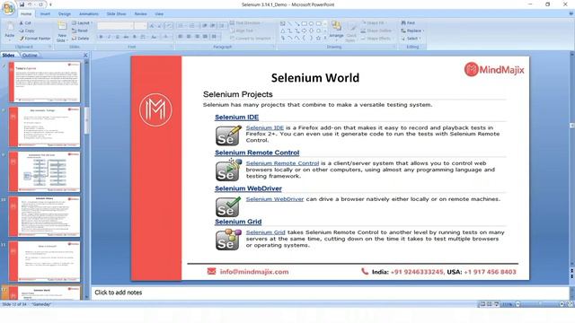Toggle underline formatting
Screen dimensions: 575x323
118,37
